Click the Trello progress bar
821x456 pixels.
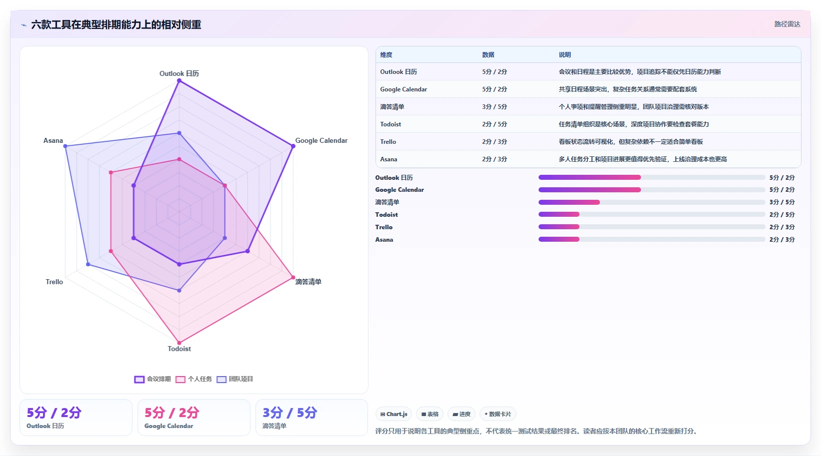point(651,227)
